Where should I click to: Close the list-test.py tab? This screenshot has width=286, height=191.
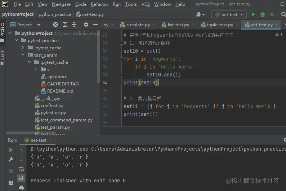193,25
